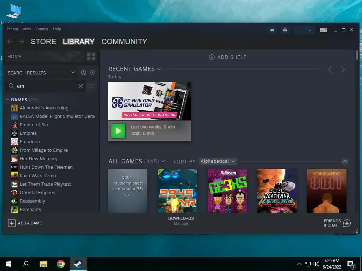Open FRIENDS & CHAT label
Image resolution: width=362 pixels, height=271 pixels.
coord(332,223)
